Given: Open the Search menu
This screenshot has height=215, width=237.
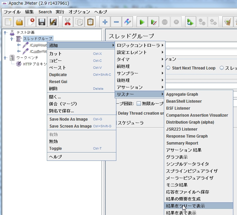Looking at the screenshot, I should (x=45, y=12).
